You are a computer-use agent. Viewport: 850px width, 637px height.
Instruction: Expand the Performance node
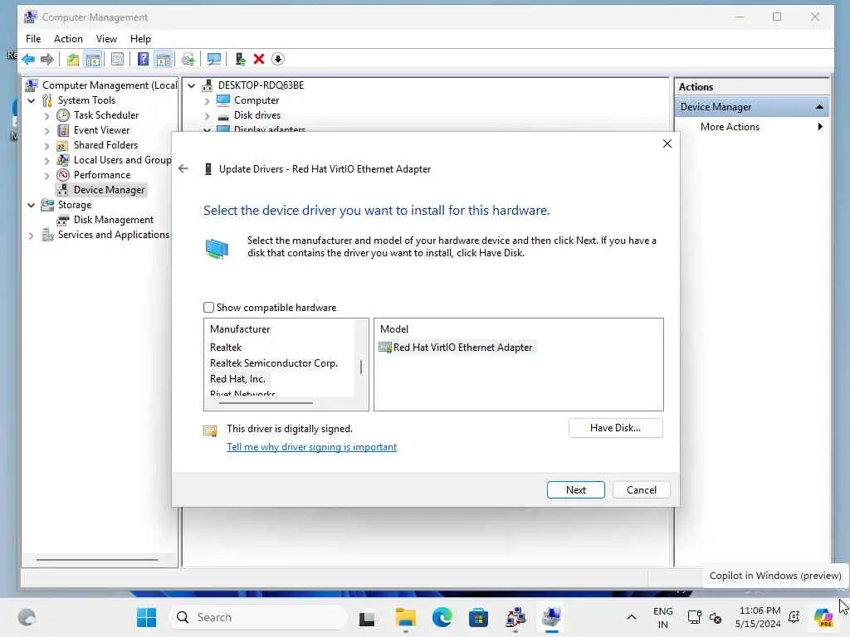point(46,176)
